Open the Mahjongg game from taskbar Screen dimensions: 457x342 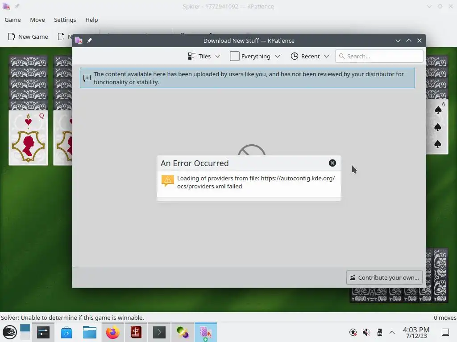136,332
